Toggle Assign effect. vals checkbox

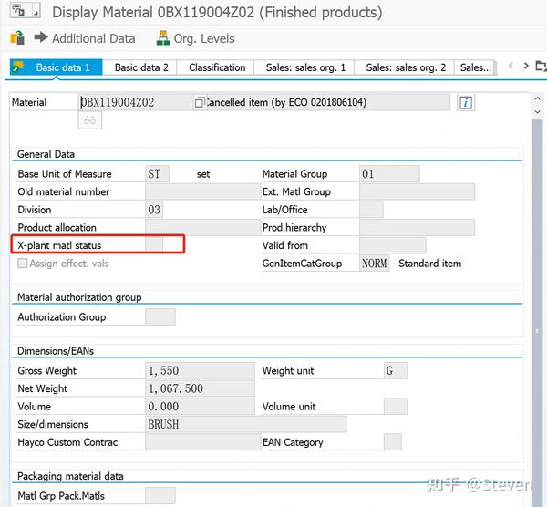(23, 264)
